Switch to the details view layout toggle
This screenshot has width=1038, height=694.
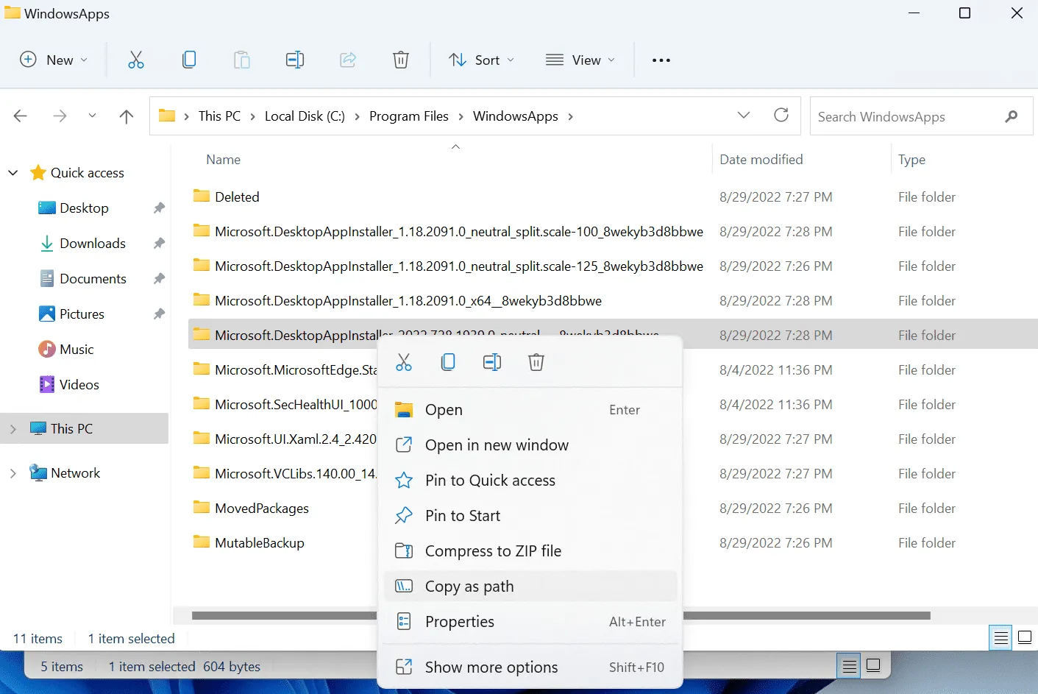(x=1001, y=638)
